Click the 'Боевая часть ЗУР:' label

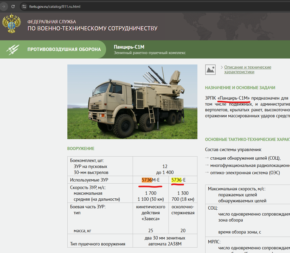coord(88,207)
